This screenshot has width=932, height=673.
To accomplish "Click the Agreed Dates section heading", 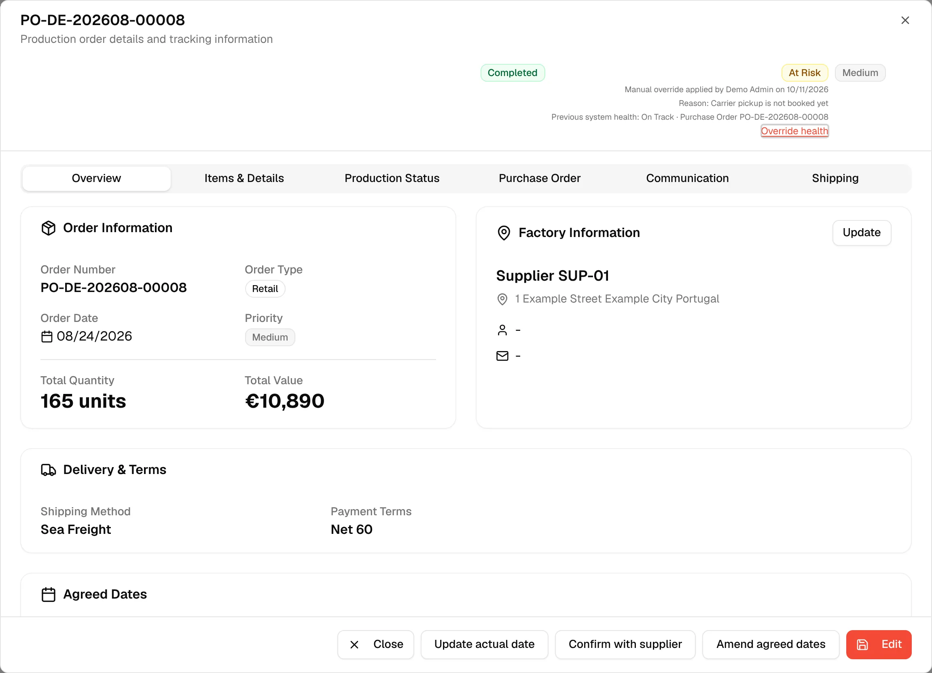I will tap(105, 595).
